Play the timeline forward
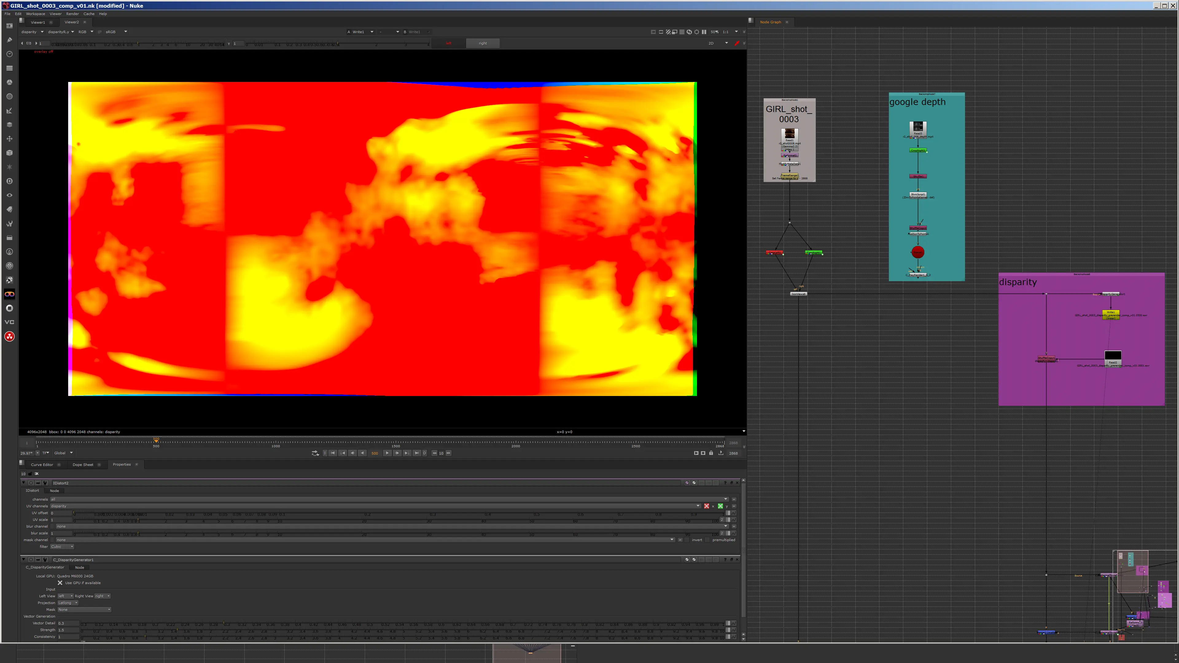Viewport: 1179px width, 663px height. coord(387,453)
